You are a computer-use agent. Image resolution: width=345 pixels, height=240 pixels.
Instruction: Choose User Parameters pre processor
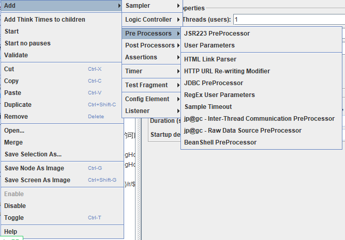pos(261,45)
